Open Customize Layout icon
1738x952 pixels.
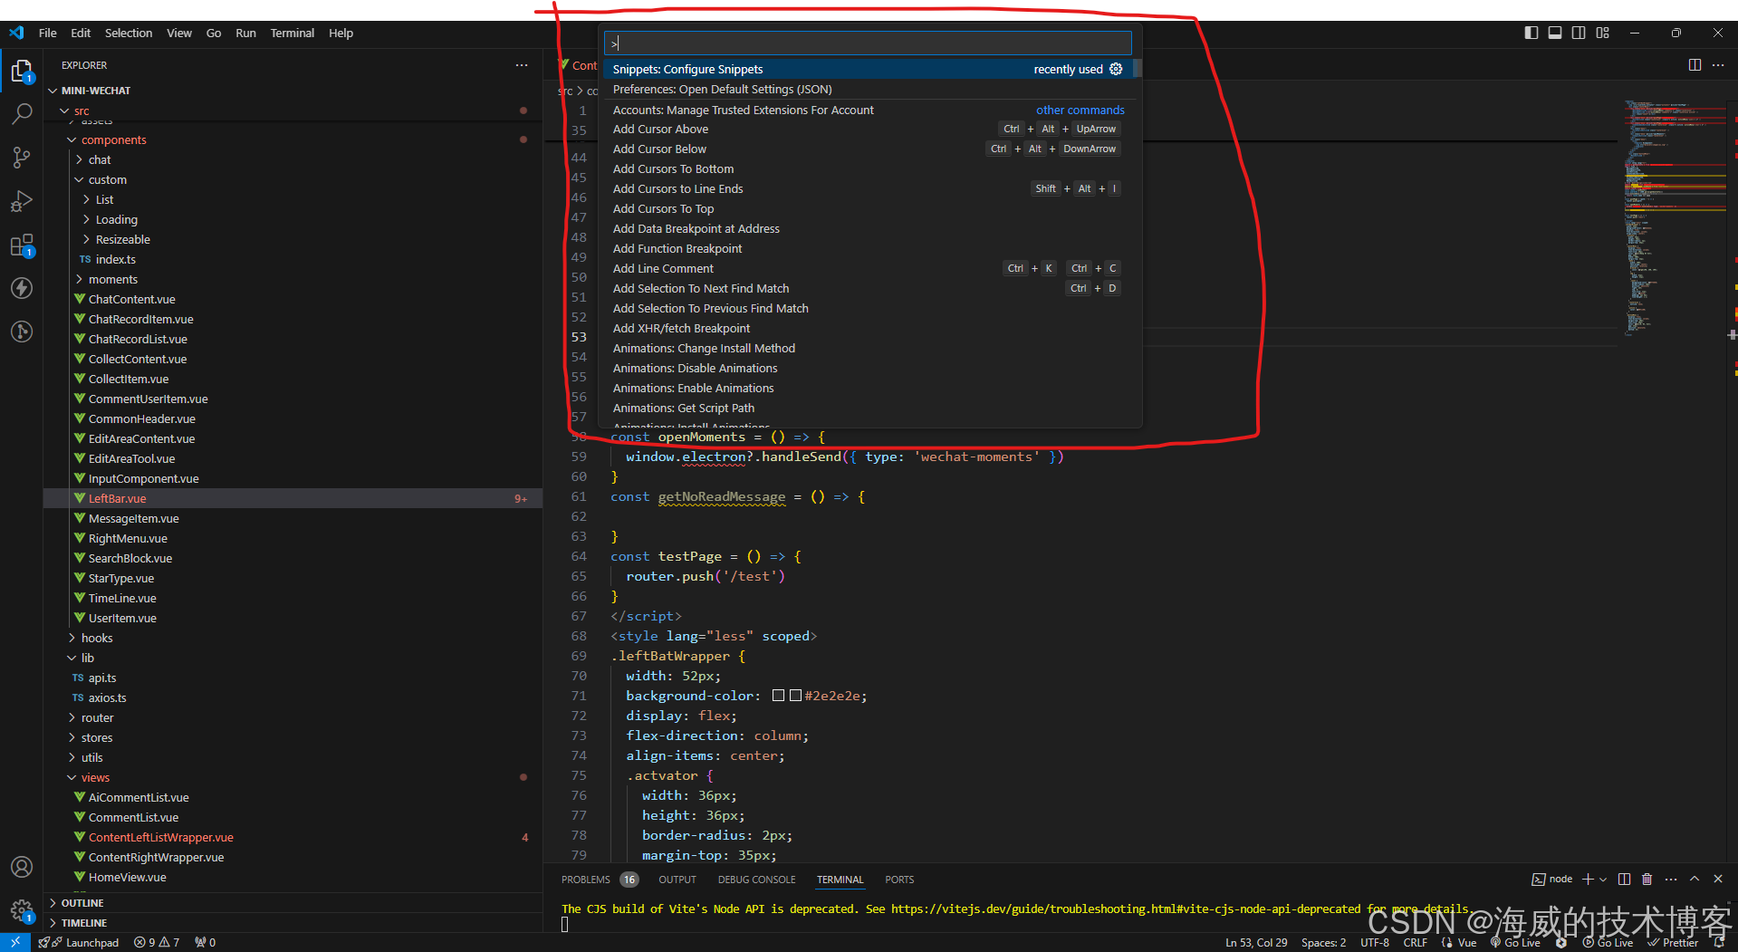pos(1603,33)
